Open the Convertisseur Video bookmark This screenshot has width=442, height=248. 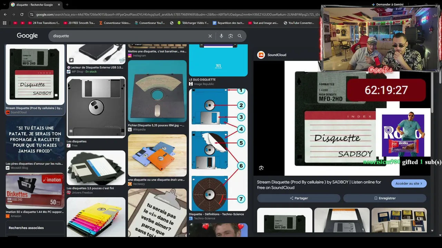(x=115, y=23)
